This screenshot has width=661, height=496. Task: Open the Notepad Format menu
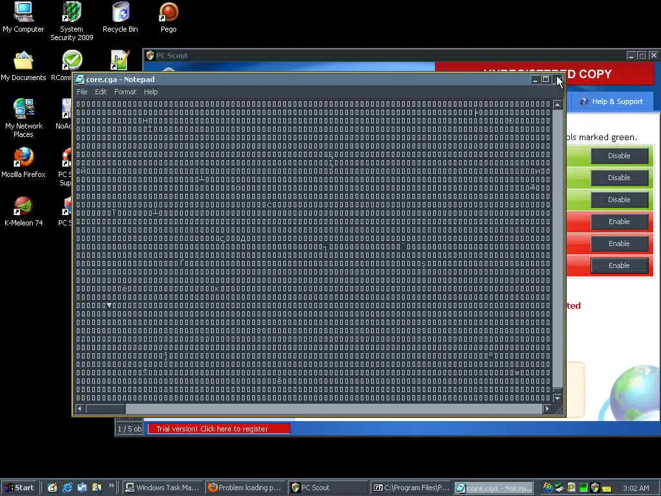pyautogui.click(x=125, y=92)
